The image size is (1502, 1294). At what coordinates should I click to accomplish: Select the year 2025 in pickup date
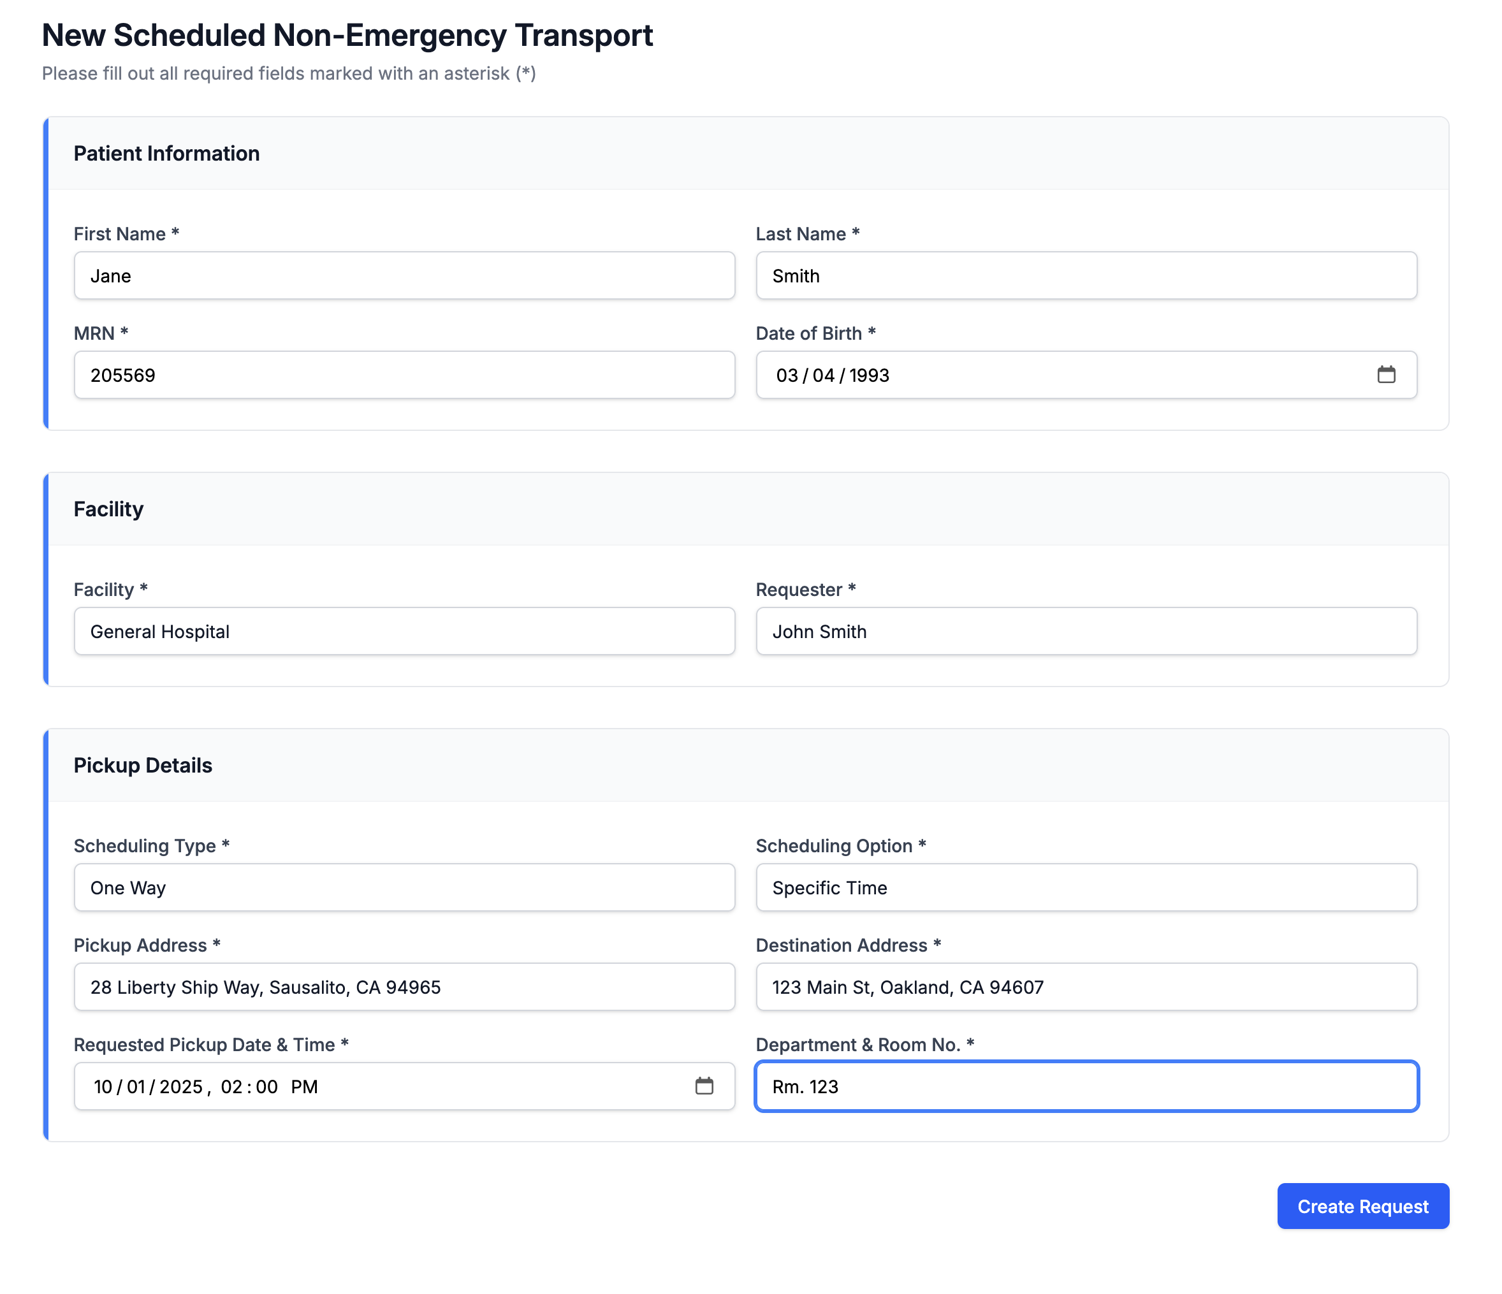click(x=180, y=1087)
